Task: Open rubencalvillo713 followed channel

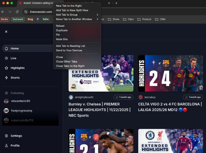Action: 19,120
